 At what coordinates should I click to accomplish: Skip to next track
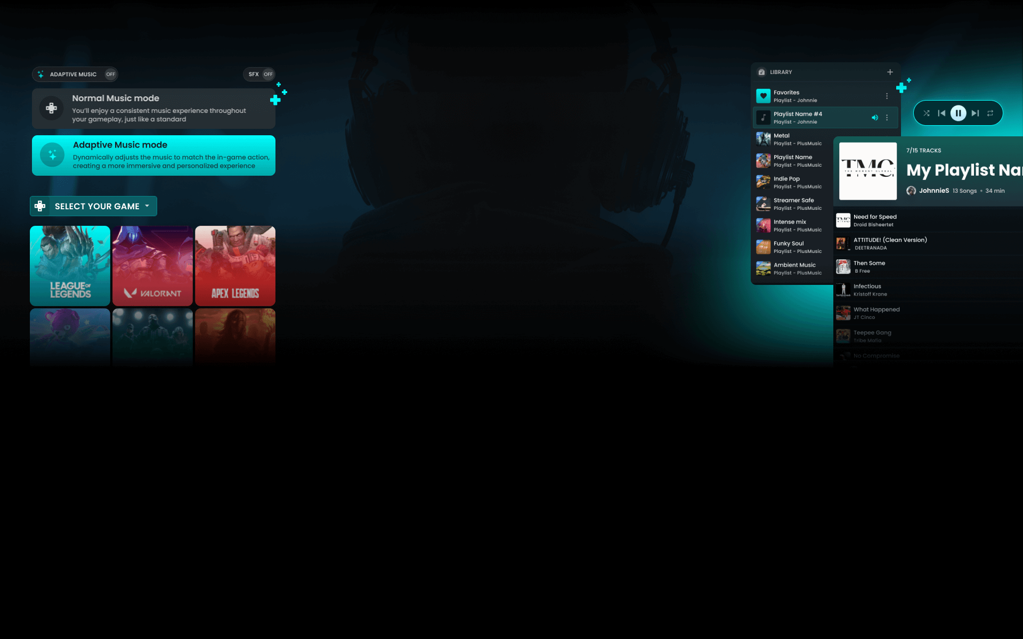pyautogui.click(x=975, y=113)
